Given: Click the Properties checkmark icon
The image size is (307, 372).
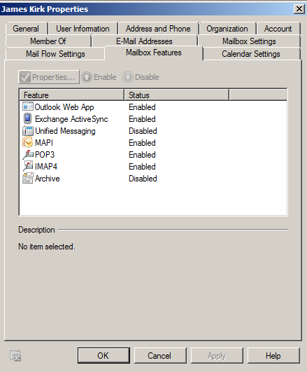Looking at the screenshot, I should click(x=25, y=77).
